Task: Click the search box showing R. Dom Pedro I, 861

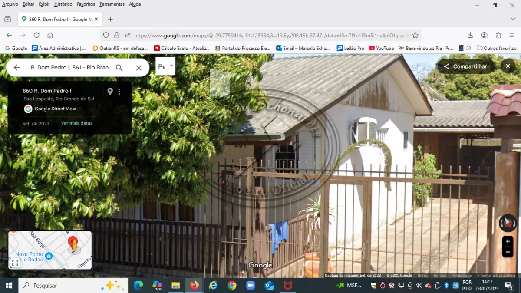Action: coord(69,67)
